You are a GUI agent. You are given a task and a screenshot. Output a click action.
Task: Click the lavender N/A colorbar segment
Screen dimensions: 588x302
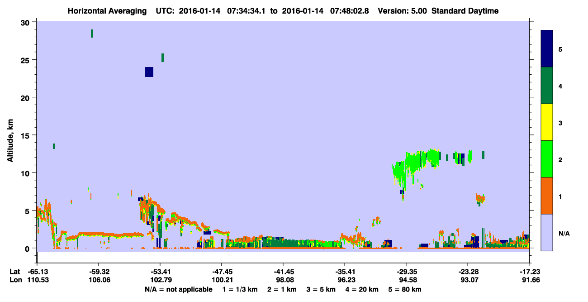547,232
